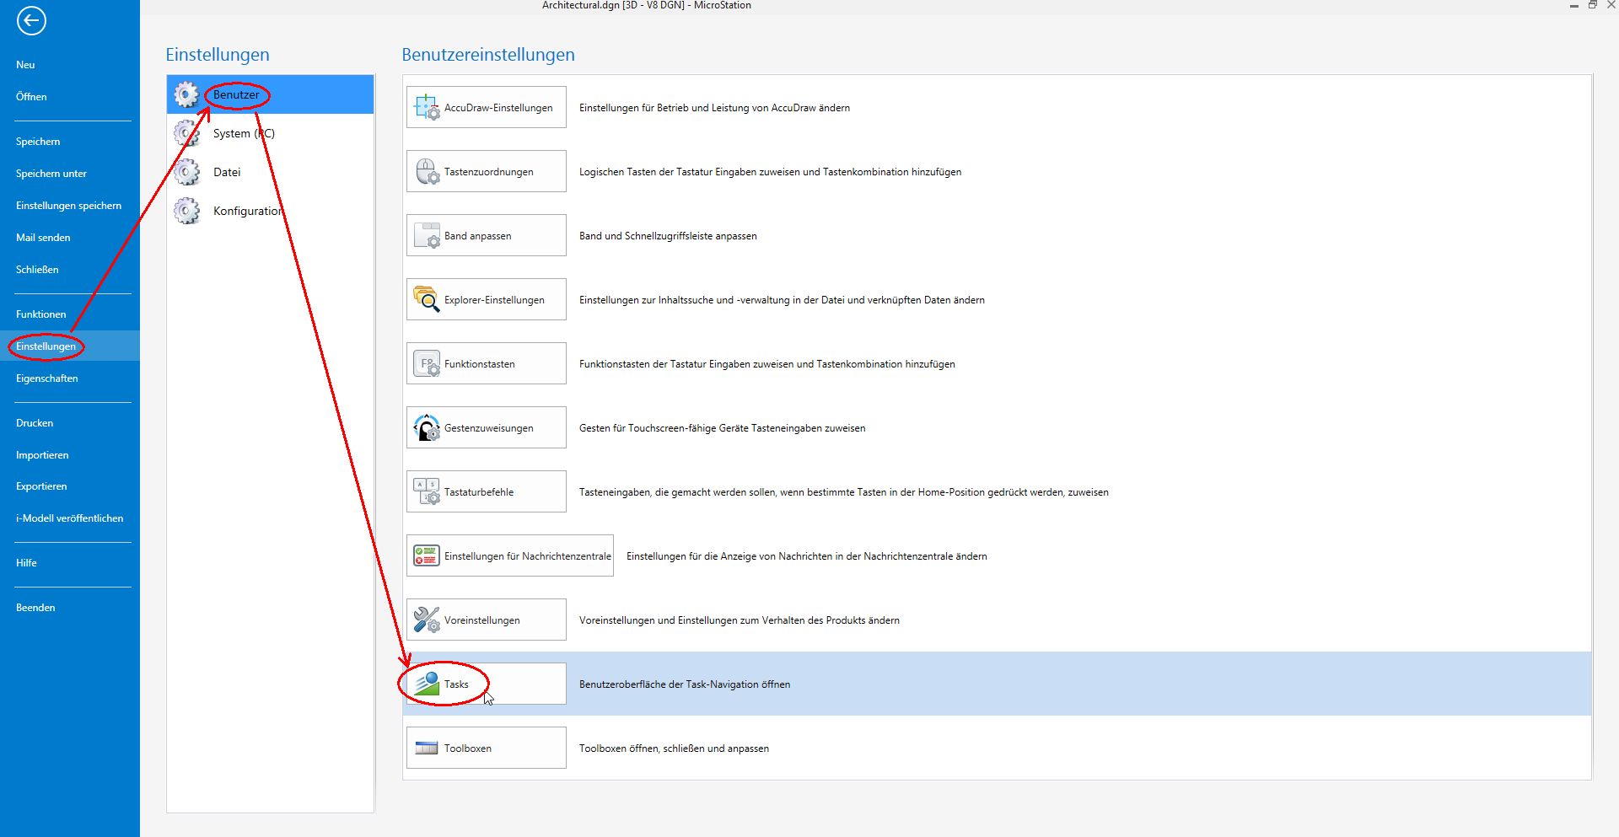Viewport: 1619px width, 837px height.
Task: Click the System gear icon
Action: (186, 133)
